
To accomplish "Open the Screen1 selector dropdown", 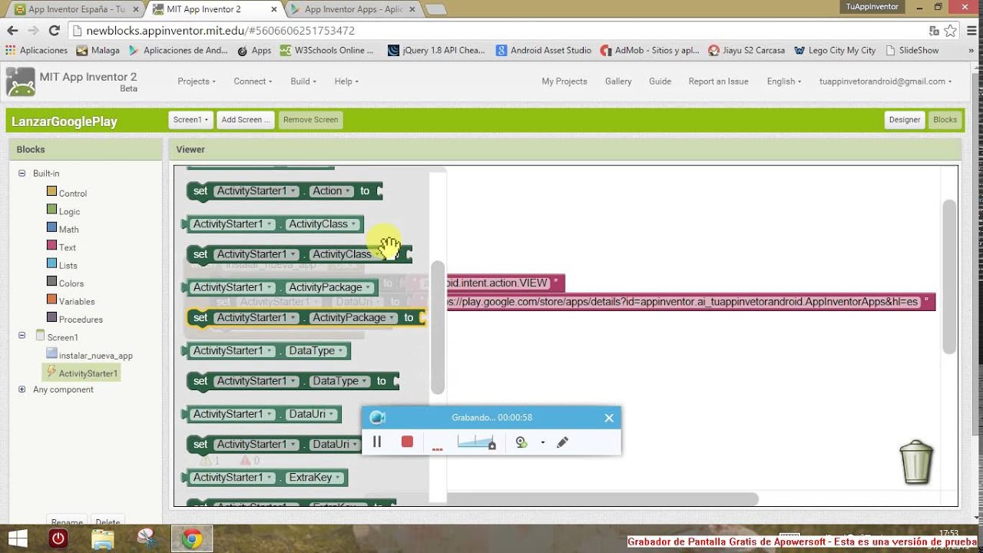I will (x=190, y=120).
